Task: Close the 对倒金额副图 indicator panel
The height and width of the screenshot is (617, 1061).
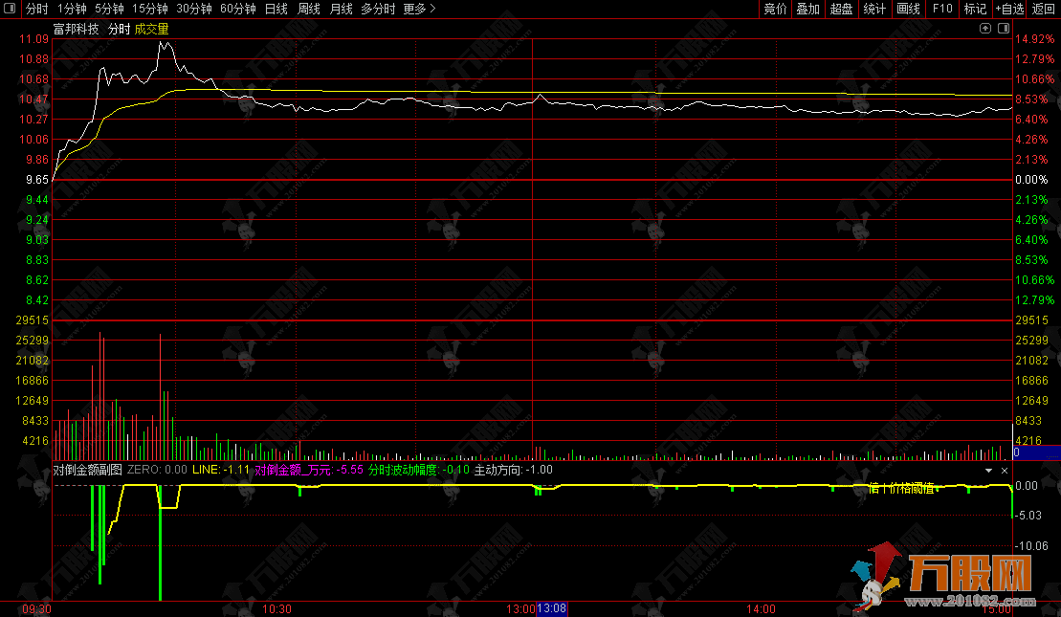Action: pos(1005,471)
